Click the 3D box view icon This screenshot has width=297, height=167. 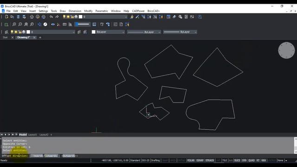[x=102, y=24]
